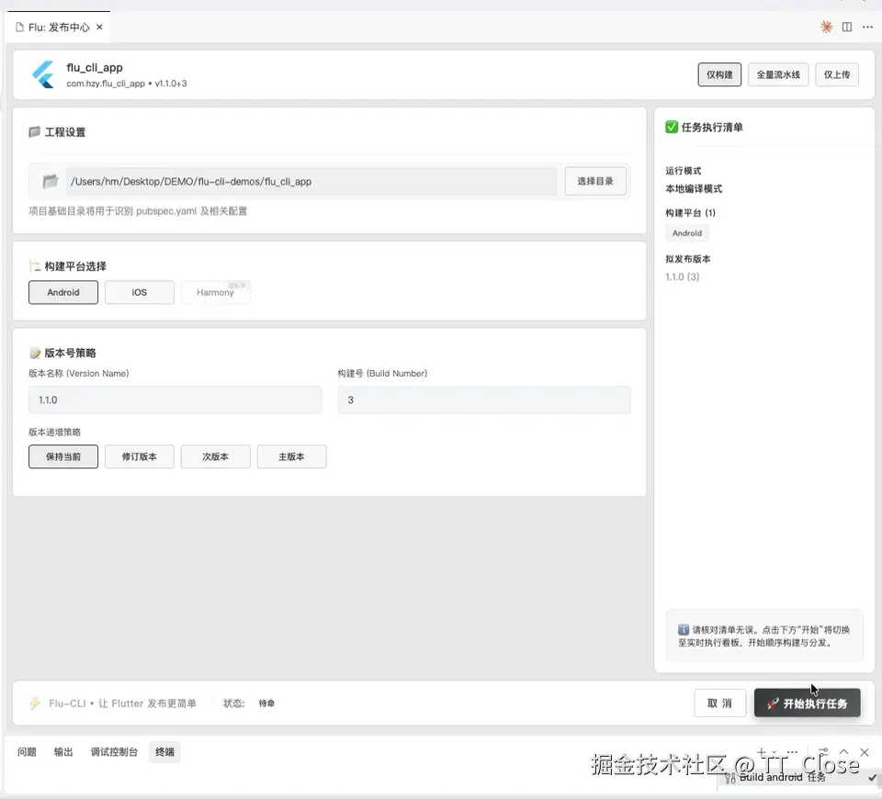This screenshot has width=882, height=799.
Task: Select the 仅构建 mode
Action: pyautogui.click(x=719, y=74)
